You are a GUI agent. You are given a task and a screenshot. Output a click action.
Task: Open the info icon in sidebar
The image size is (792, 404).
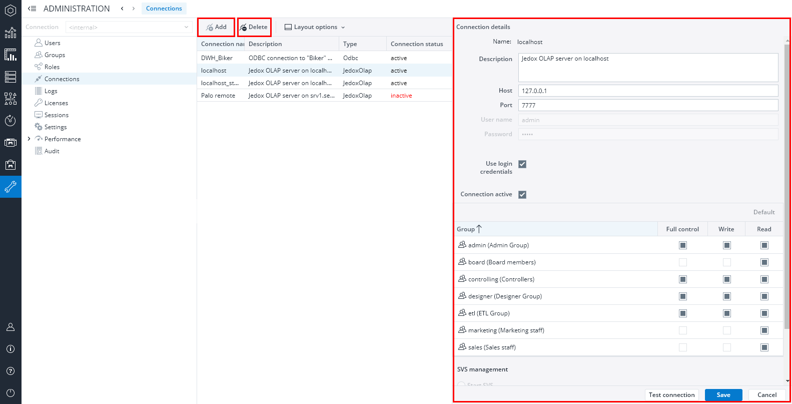coord(11,349)
